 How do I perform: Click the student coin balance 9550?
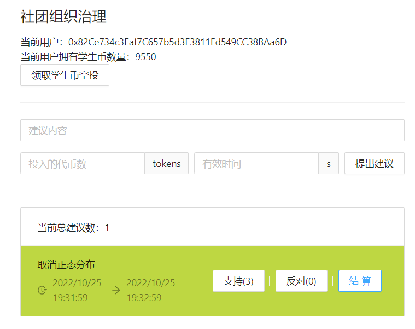145,57
